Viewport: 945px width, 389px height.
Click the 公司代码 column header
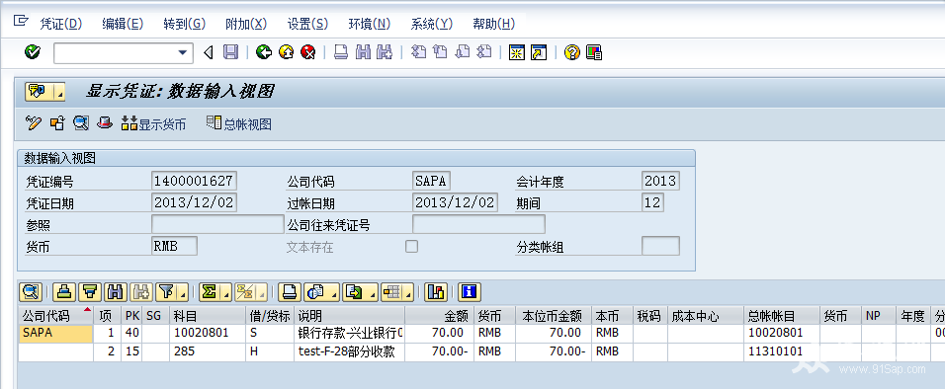(x=55, y=316)
